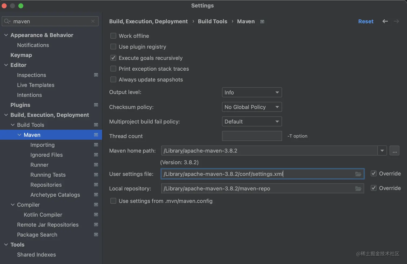Viewport: 407px width, 264px height.
Task: Click folder icon in User settings file field
Action: pos(358,174)
